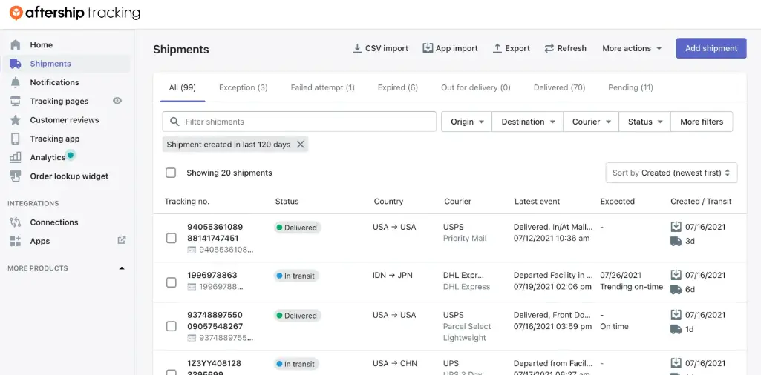Remove the 'created in last 120 days' filter
The width and height of the screenshot is (761, 375).
301,145
